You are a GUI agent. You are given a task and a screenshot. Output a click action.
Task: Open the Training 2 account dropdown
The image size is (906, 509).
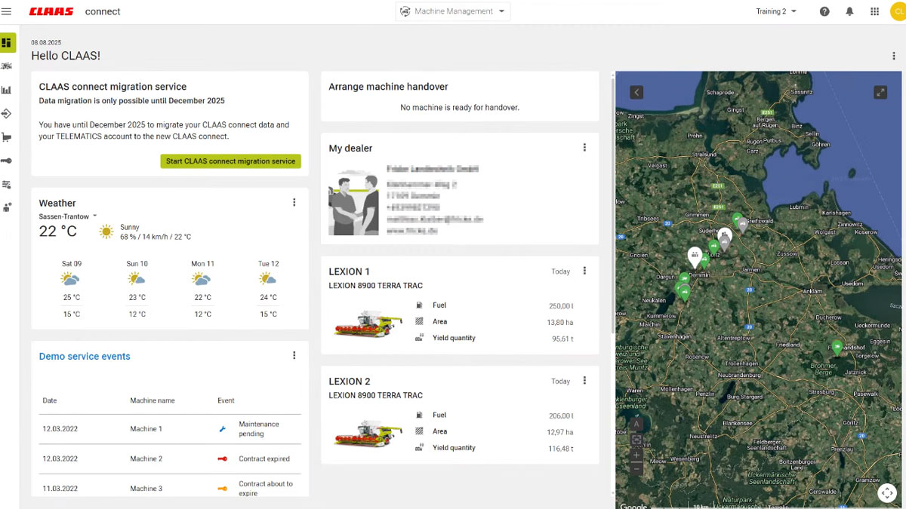pyautogui.click(x=776, y=11)
